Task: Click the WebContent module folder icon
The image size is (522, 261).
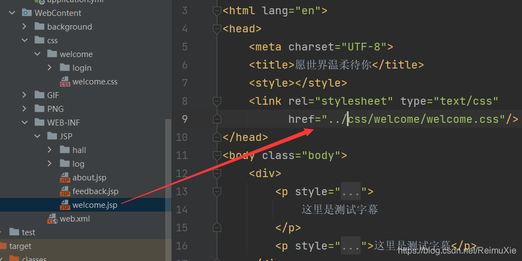Action: tap(27, 13)
